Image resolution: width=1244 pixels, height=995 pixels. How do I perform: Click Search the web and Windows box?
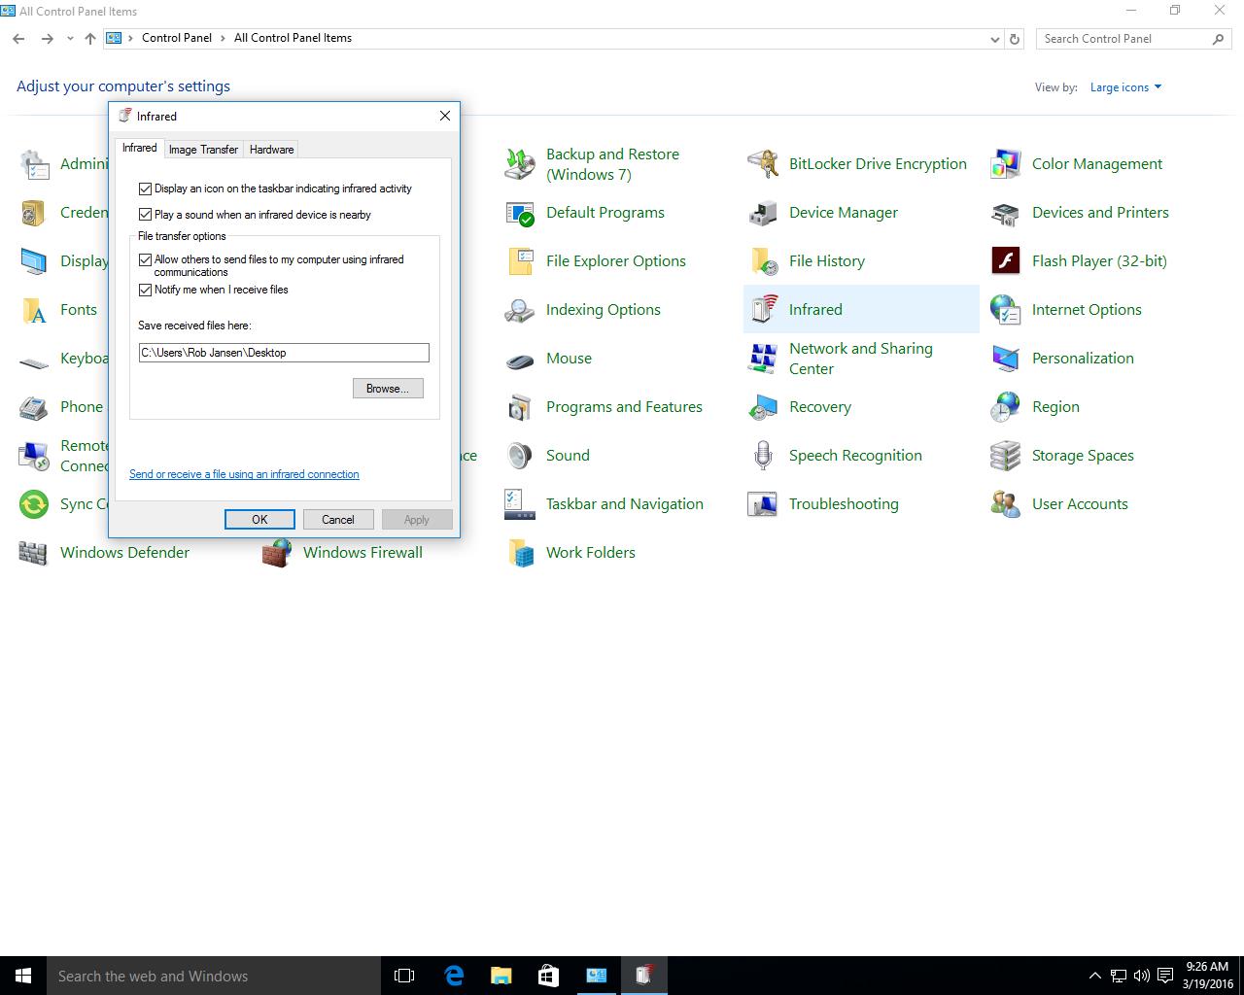(213, 976)
